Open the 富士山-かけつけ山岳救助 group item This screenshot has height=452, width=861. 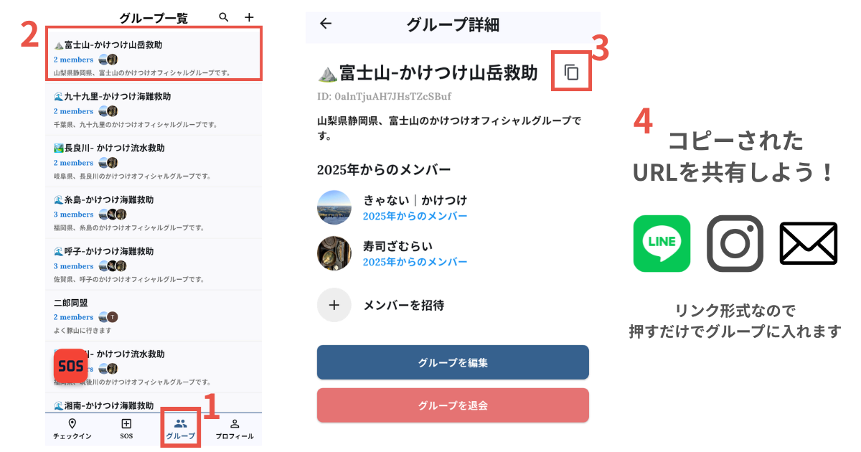(154, 53)
